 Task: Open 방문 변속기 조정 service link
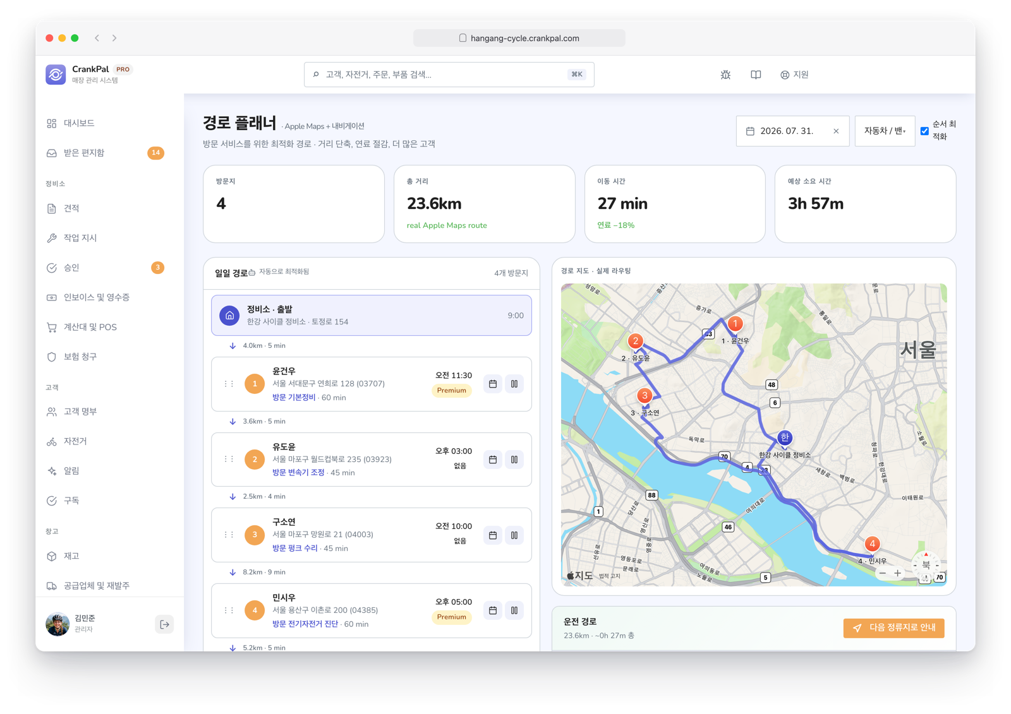[298, 473]
